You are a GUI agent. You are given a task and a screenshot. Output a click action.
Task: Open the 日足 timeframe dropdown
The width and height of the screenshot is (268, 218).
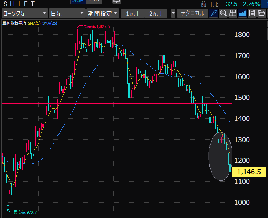tap(67, 14)
